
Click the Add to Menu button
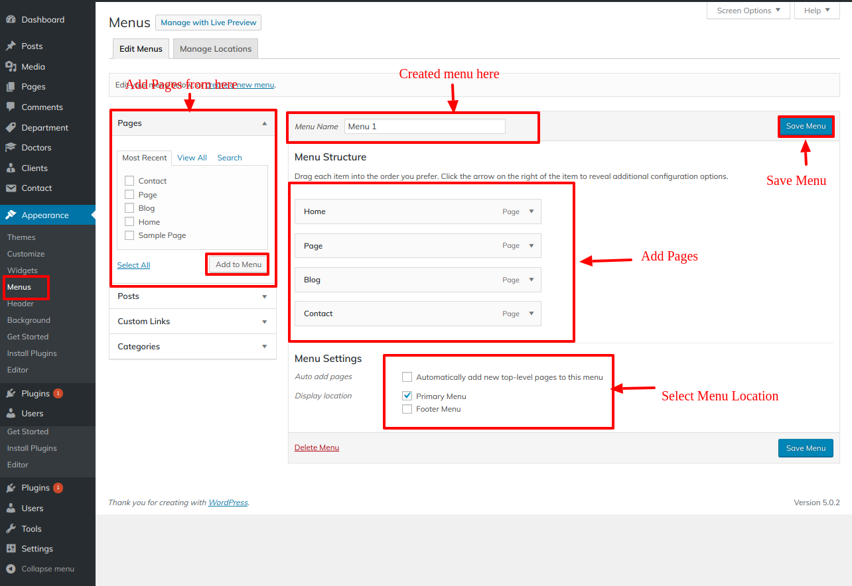(238, 264)
